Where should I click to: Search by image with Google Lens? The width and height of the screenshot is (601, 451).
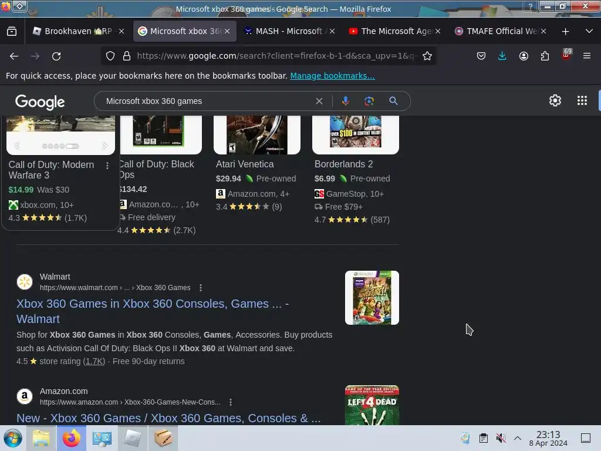(369, 101)
